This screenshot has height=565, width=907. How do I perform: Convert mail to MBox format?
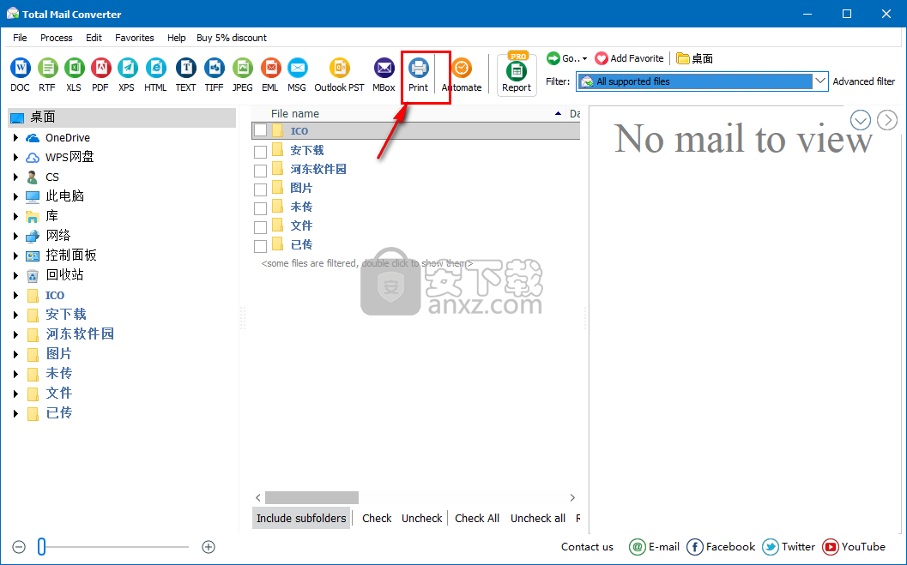pyautogui.click(x=384, y=75)
